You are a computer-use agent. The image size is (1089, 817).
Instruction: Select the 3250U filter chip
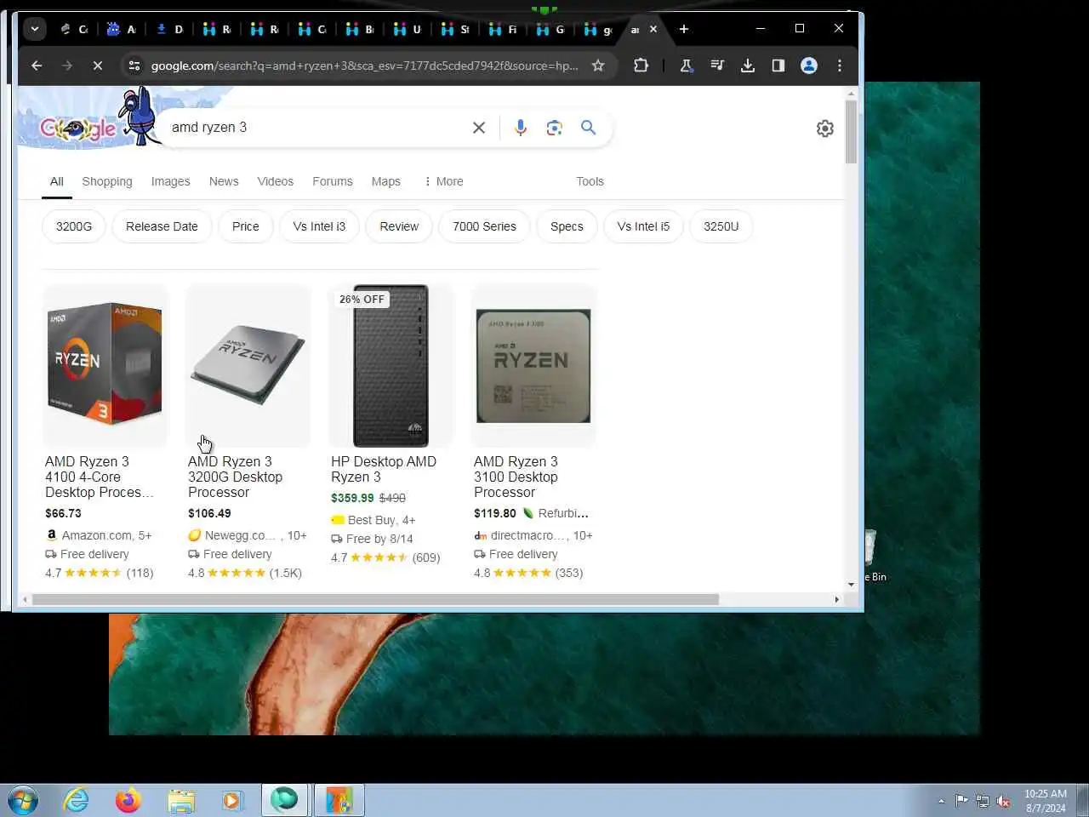pos(721,226)
